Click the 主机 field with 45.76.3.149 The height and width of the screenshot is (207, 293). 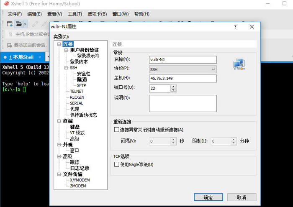[183, 78]
